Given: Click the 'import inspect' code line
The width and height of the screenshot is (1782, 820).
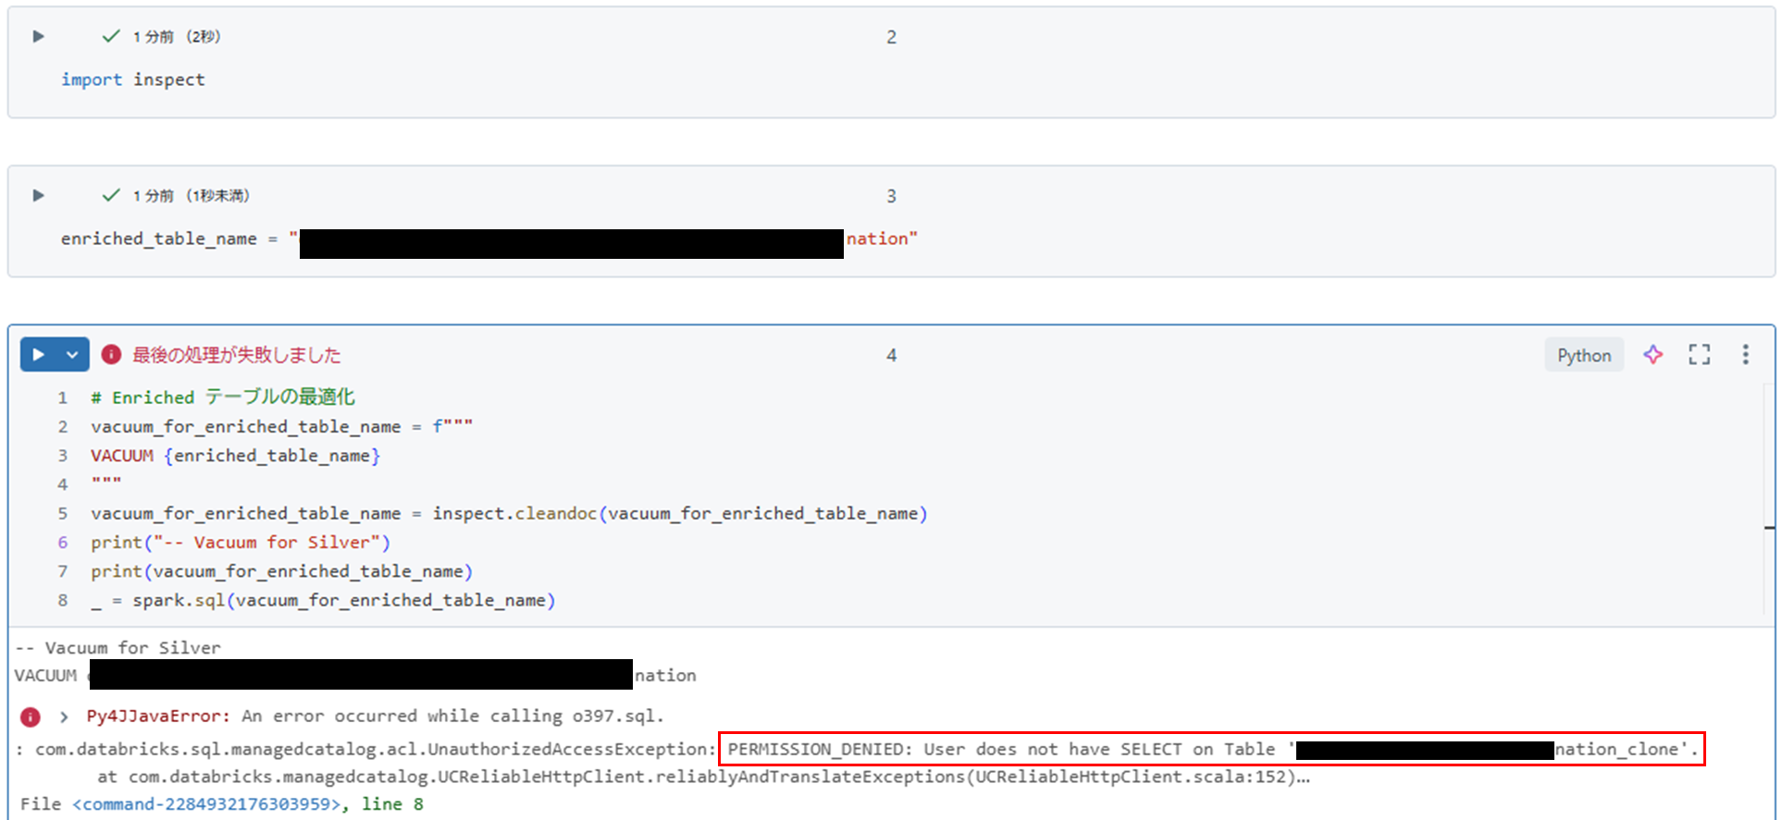Looking at the screenshot, I should click(x=133, y=80).
